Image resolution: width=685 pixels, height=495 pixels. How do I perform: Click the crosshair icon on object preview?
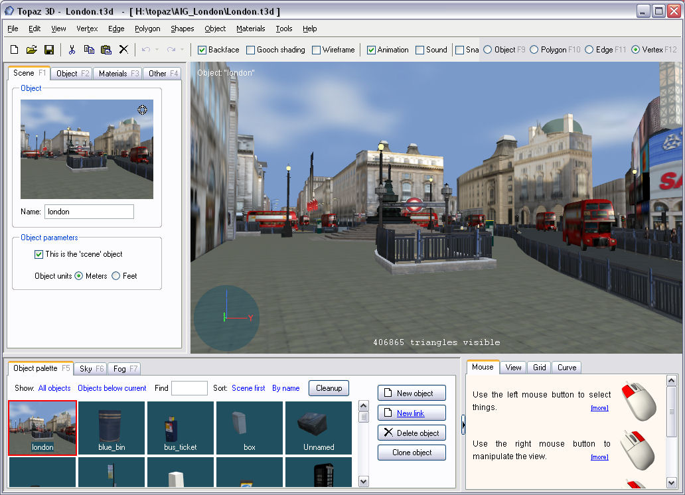pyautogui.click(x=142, y=109)
